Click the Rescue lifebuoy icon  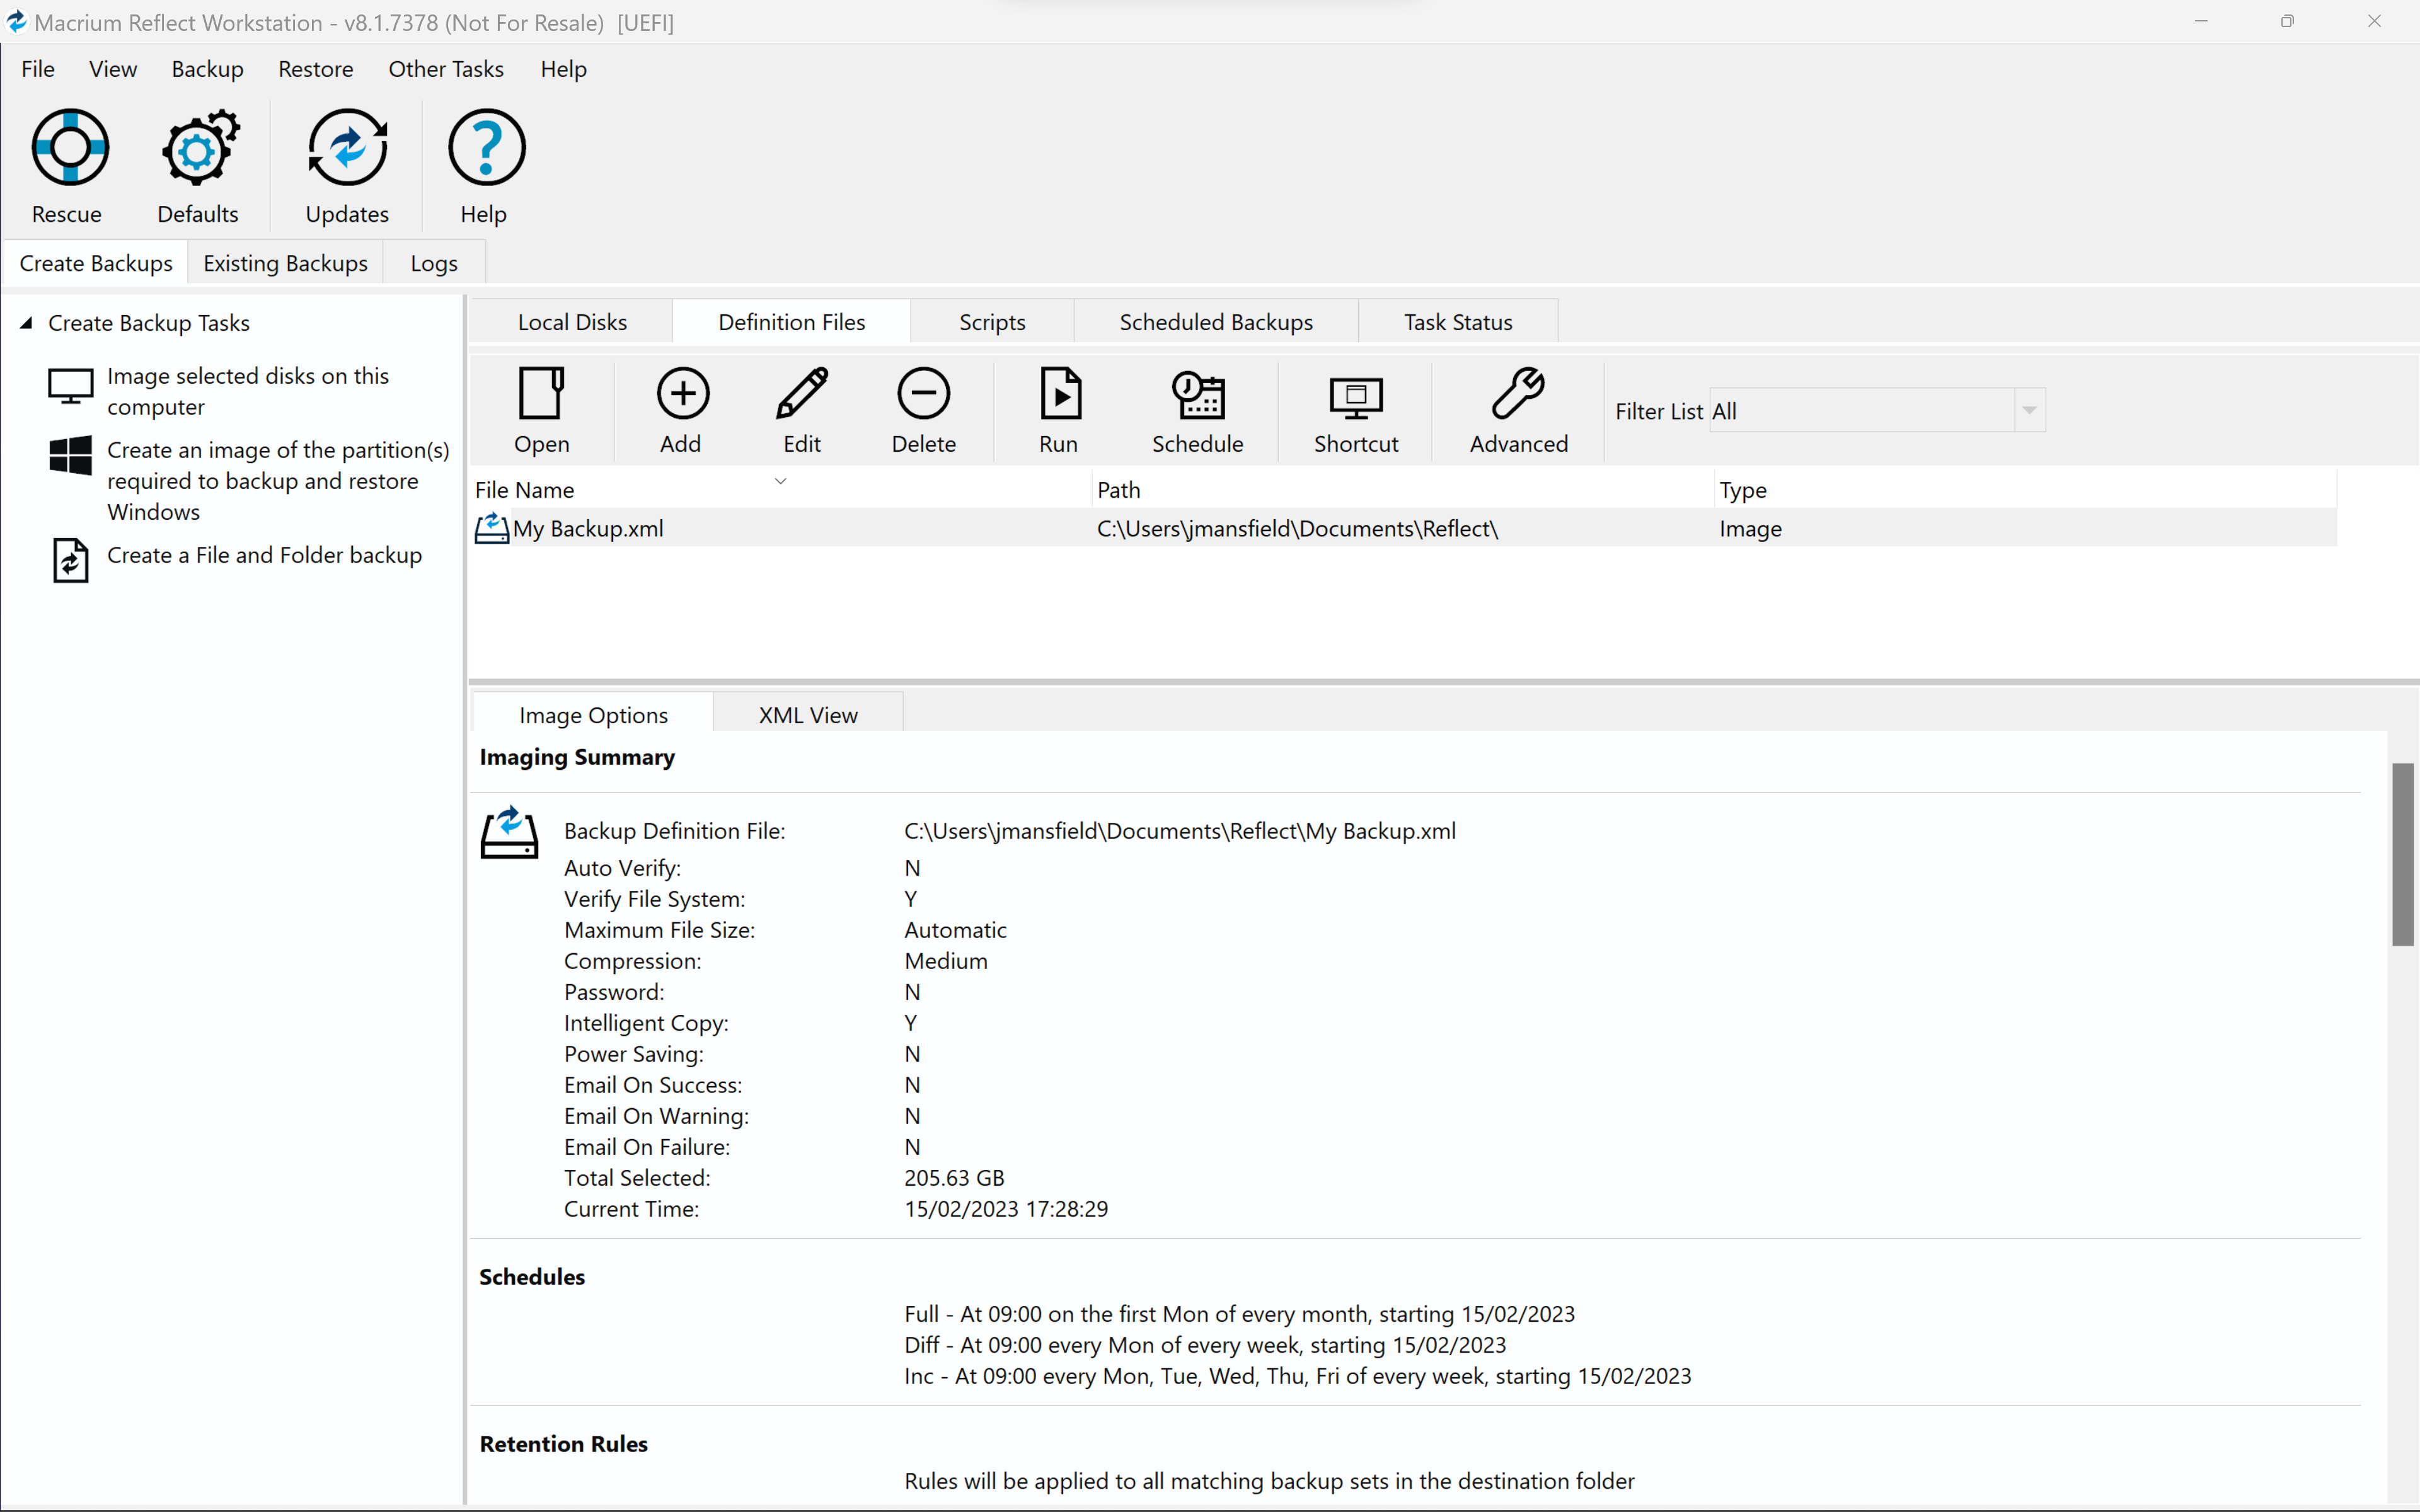(x=69, y=148)
